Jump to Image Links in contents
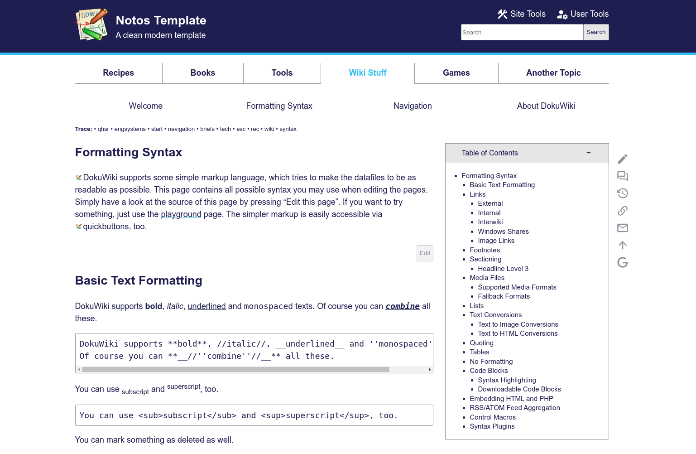This screenshot has width=696, height=454. point(496,241)
